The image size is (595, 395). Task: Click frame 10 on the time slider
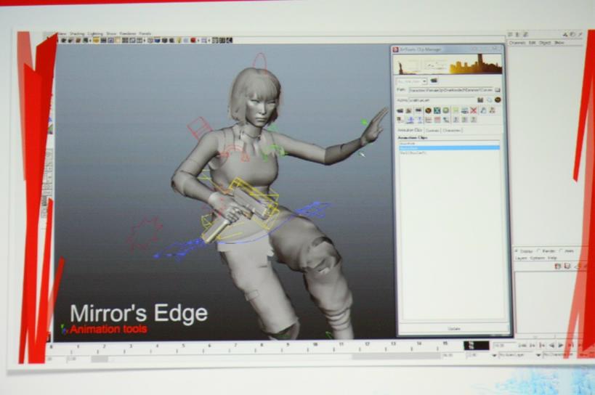(315, 346)
